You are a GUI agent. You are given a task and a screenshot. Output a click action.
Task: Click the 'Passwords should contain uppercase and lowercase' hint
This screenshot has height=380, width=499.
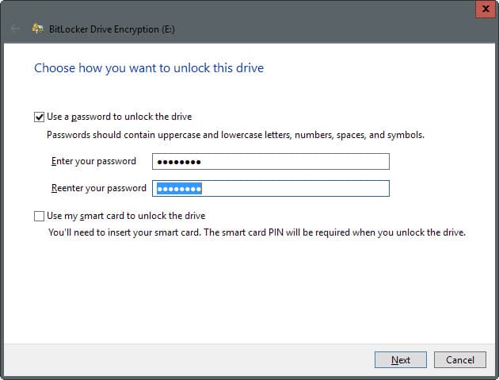coord(235,135)
